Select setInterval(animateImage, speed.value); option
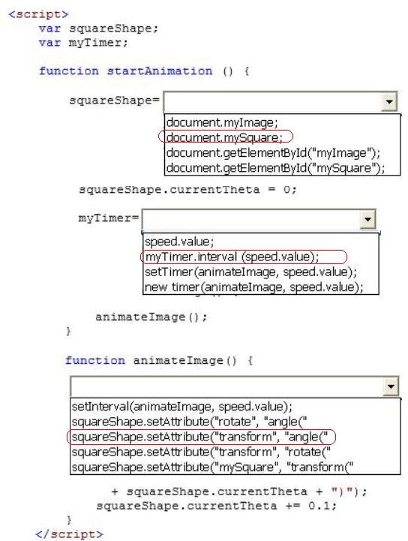The height and width of the screenshot is (541, 408). pyautogui.click(x=182, y=407)
